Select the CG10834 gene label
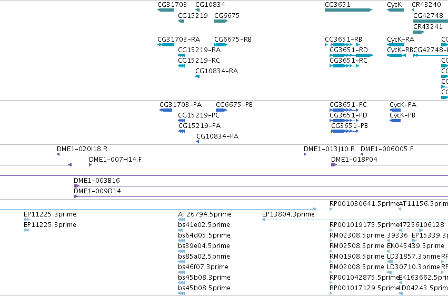 210,5
